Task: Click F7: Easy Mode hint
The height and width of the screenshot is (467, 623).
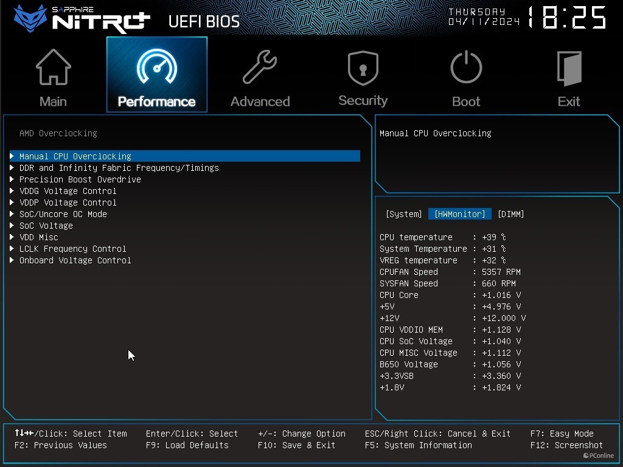Action: 562,434
